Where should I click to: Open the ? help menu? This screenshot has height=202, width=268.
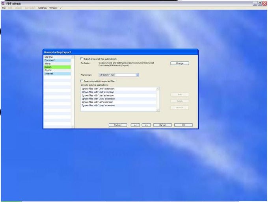(x=61, y=8)
